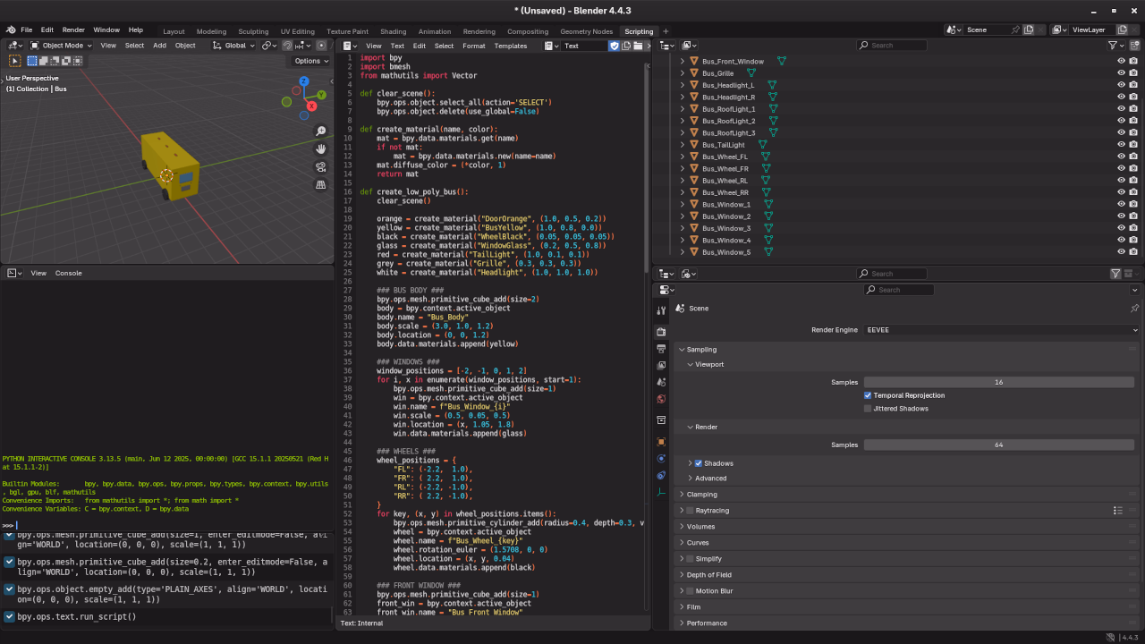Click Add menu in 3D viewport header
The height and width of the screenshot is (644, 1145).
click(159, 46)
